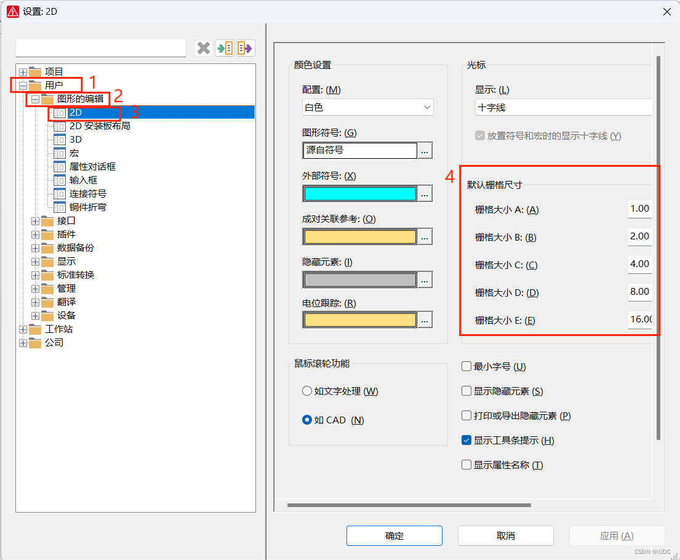Open the 配置 dropdown showing 白色
The image size is (680, 560).
[x=367, y=107]
